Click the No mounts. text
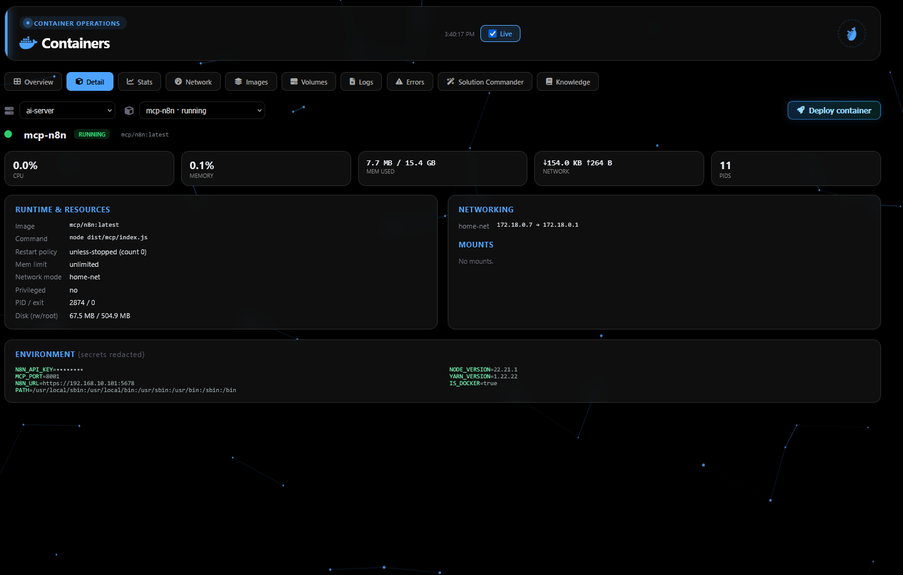 point(476,261)
